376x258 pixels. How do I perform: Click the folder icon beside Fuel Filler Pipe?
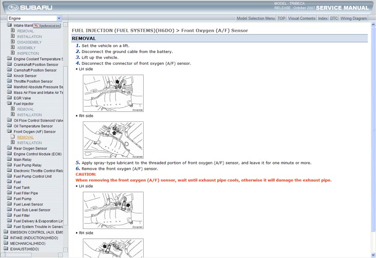pos(9,193)
